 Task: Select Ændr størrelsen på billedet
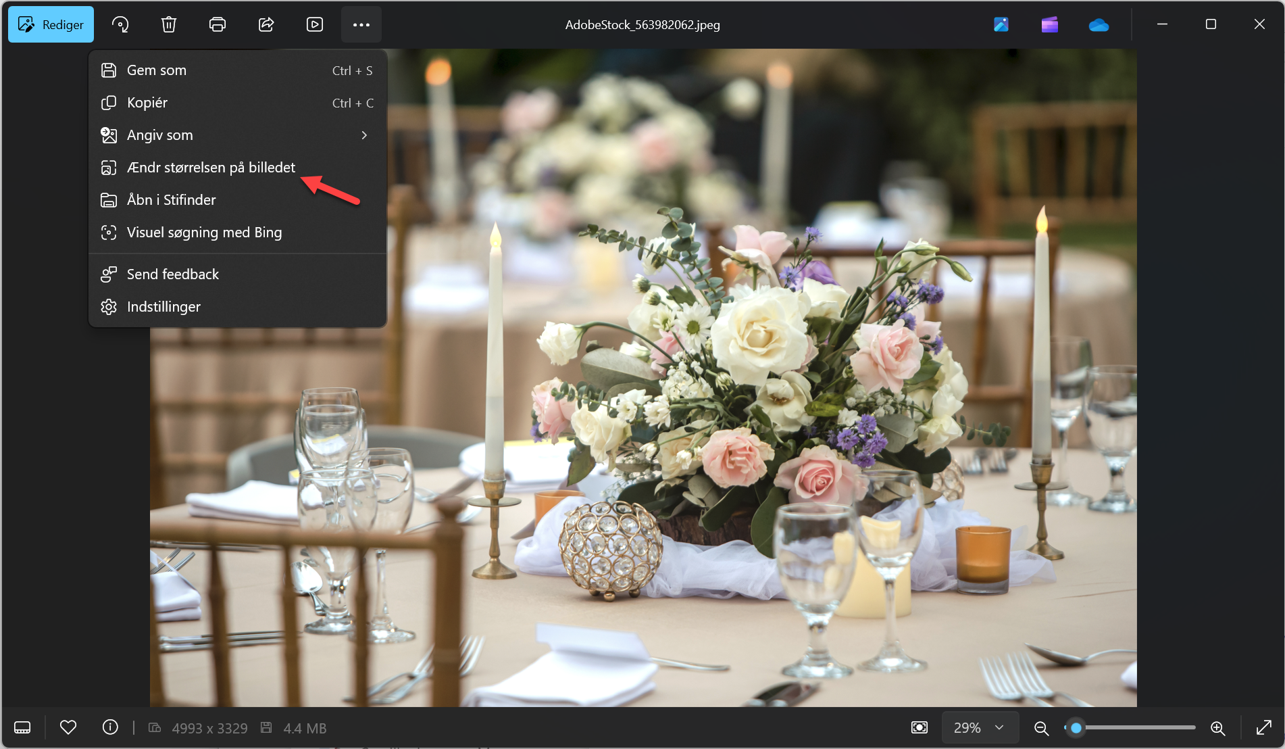[237, 168]
